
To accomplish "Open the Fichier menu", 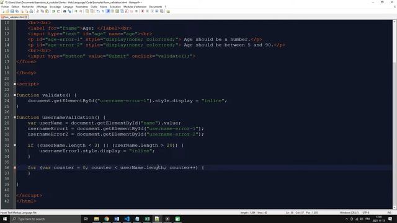I will click(5, 7).
